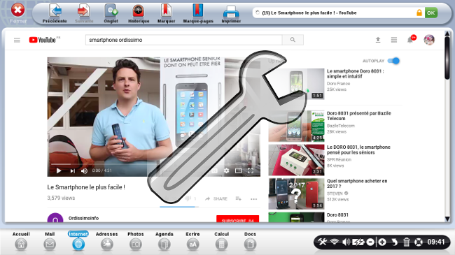This screenshot has width=455, height=255.
Task: Open the YouTube apps grid
Action: coord(394,40)
